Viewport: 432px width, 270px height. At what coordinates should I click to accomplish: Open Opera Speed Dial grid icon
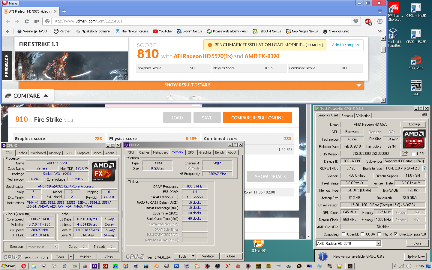(x=37, y=21)
